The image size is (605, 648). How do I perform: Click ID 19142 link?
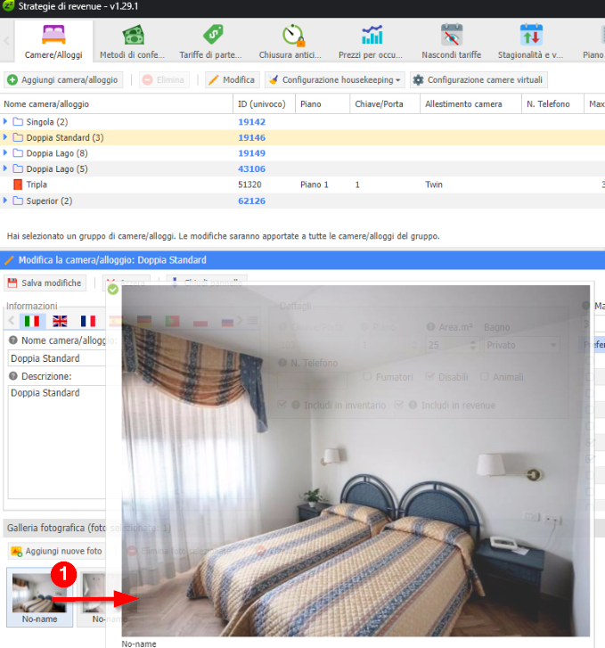(251, 122)
